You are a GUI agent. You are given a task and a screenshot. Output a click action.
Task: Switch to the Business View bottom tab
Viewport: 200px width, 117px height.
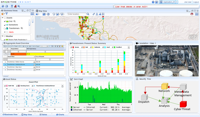click(x=10, y=114)
